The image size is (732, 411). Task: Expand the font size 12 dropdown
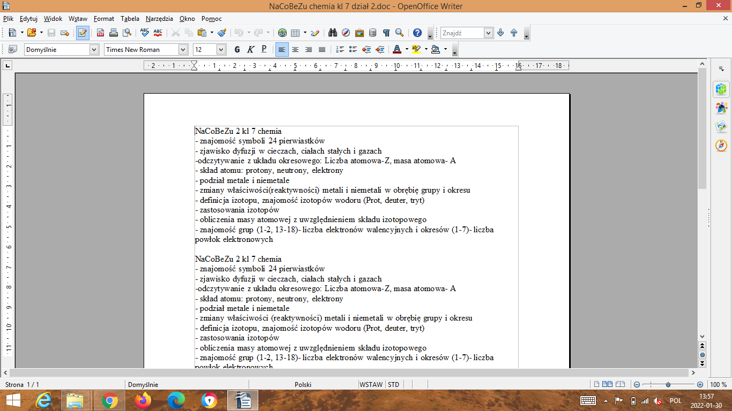(x=221, y=49)
